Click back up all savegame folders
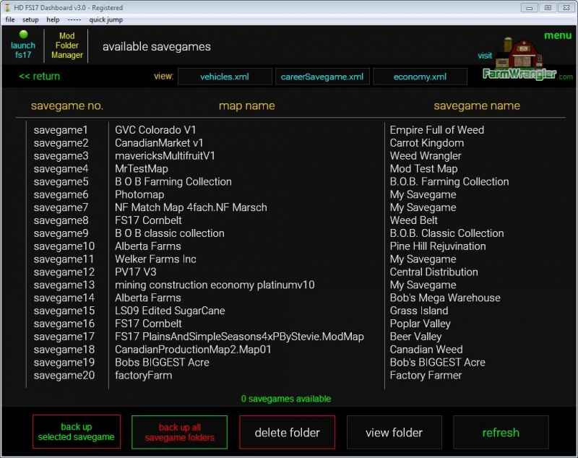Viewport: 578px width, 458px height. pyautogui.click(x=179, y=432)
